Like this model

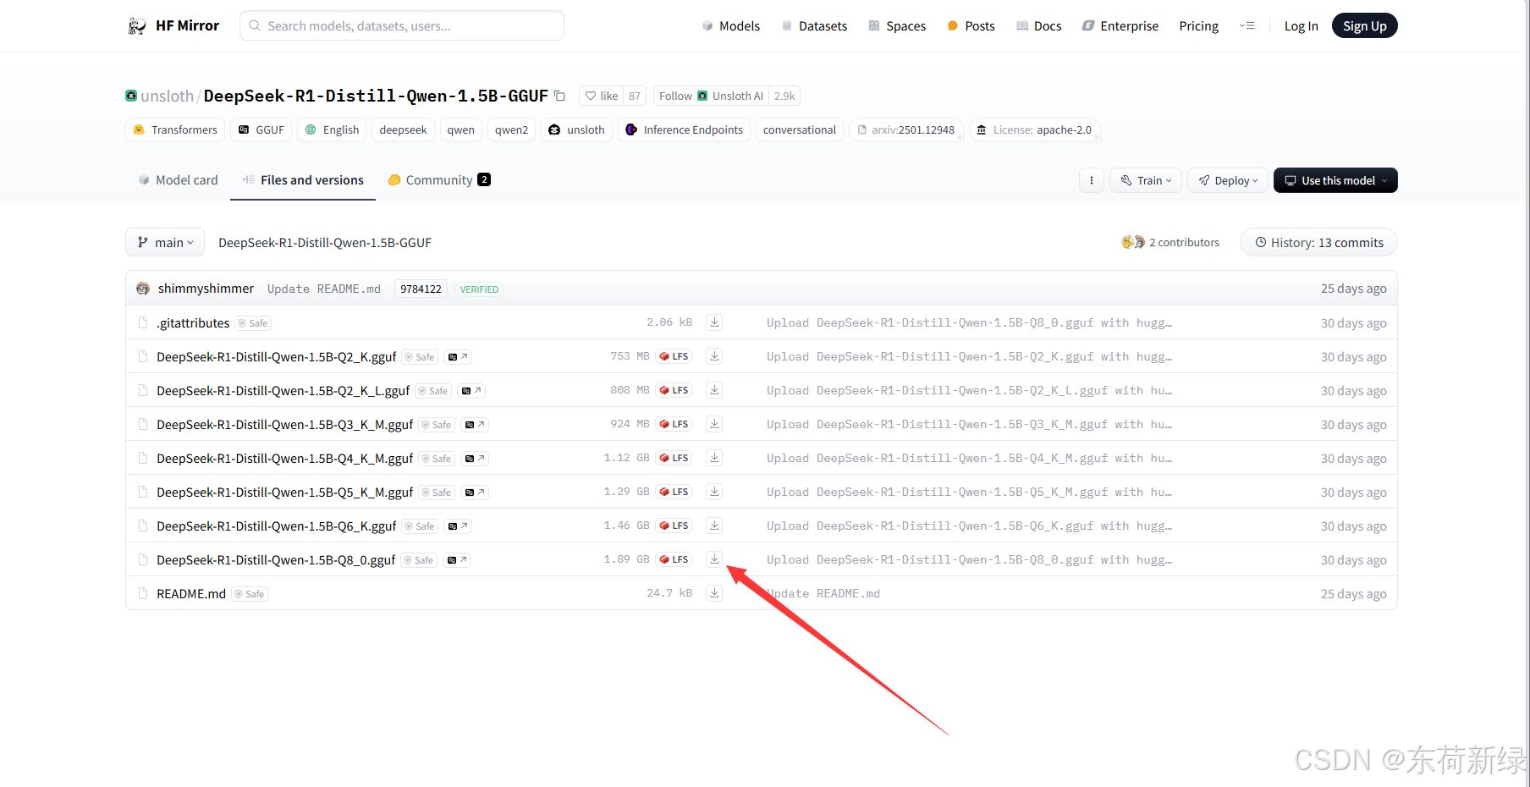[602, 96]
